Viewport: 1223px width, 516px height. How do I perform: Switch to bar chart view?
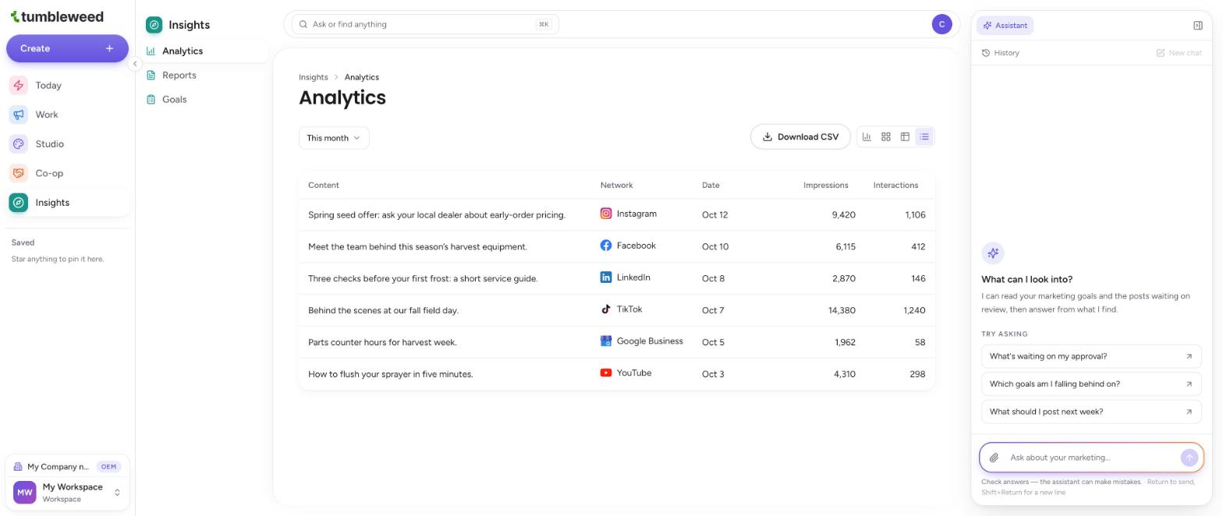867,136
